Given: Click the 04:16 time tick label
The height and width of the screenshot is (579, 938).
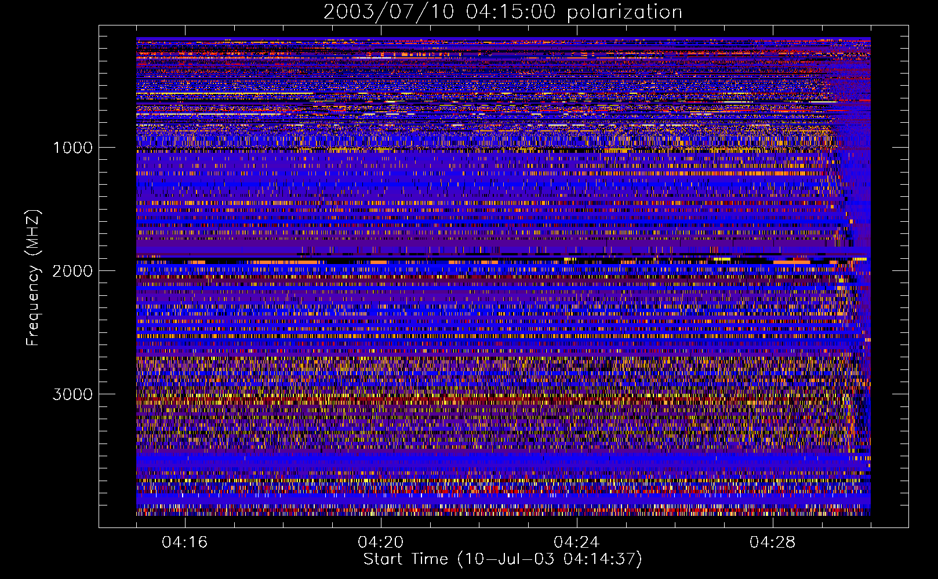Looking at the screenshot, I should pos(185,543).
